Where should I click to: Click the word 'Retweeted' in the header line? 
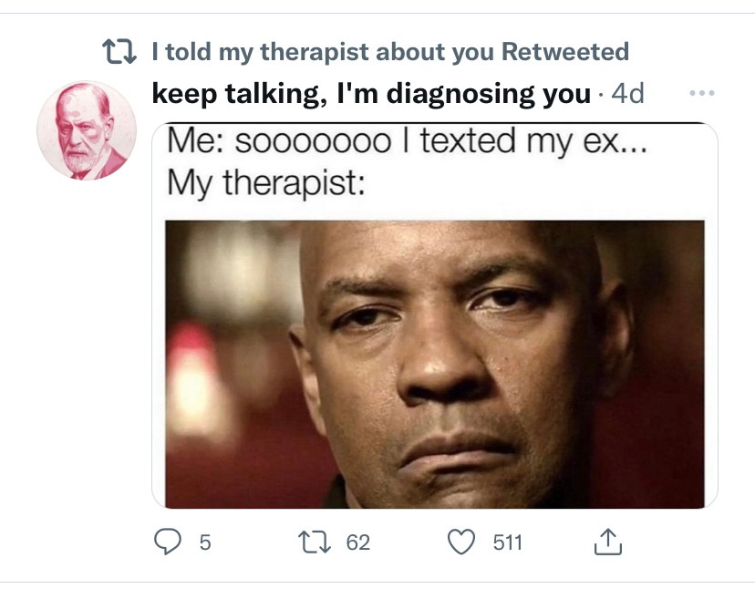(565, 52)
